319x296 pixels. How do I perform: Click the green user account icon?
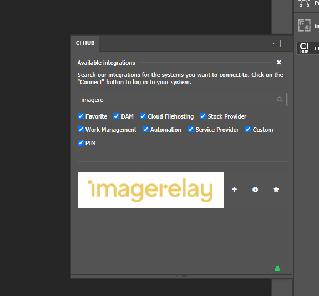click(277, 268)
